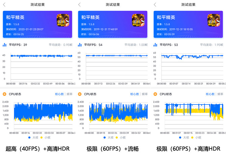This screenshot has height=155, width=226.
Task: Go back from the 60FPS 流畅 test result
Action: pos(79,5)
